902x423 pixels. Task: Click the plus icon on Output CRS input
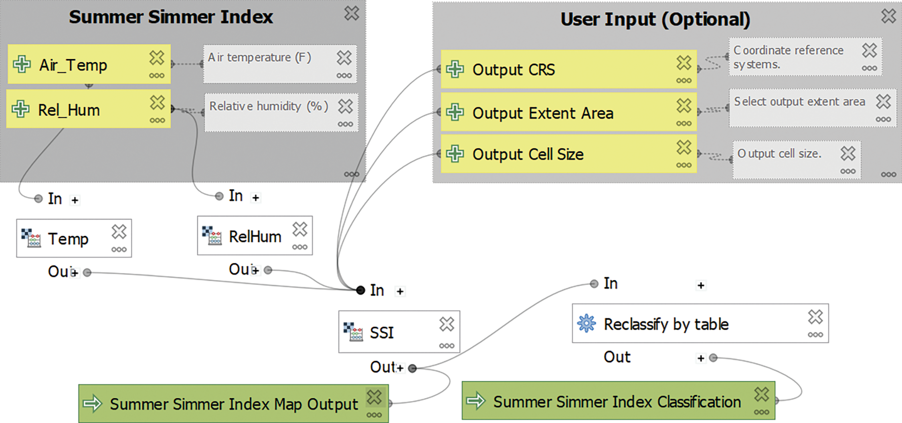tap(455, 69)
